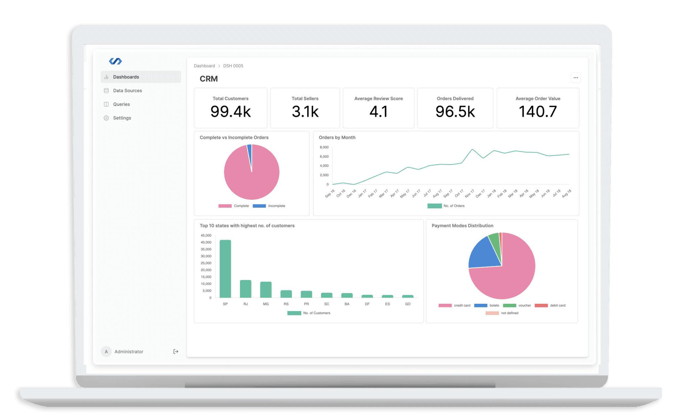Select Queries in the sidebar menu
Image resolution: width=677 pixels, height=415 pixels.
121,104
